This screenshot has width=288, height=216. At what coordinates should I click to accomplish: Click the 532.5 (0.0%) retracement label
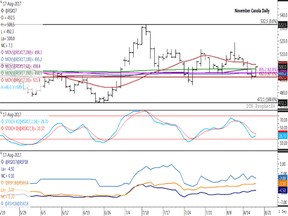click(269, 22)
